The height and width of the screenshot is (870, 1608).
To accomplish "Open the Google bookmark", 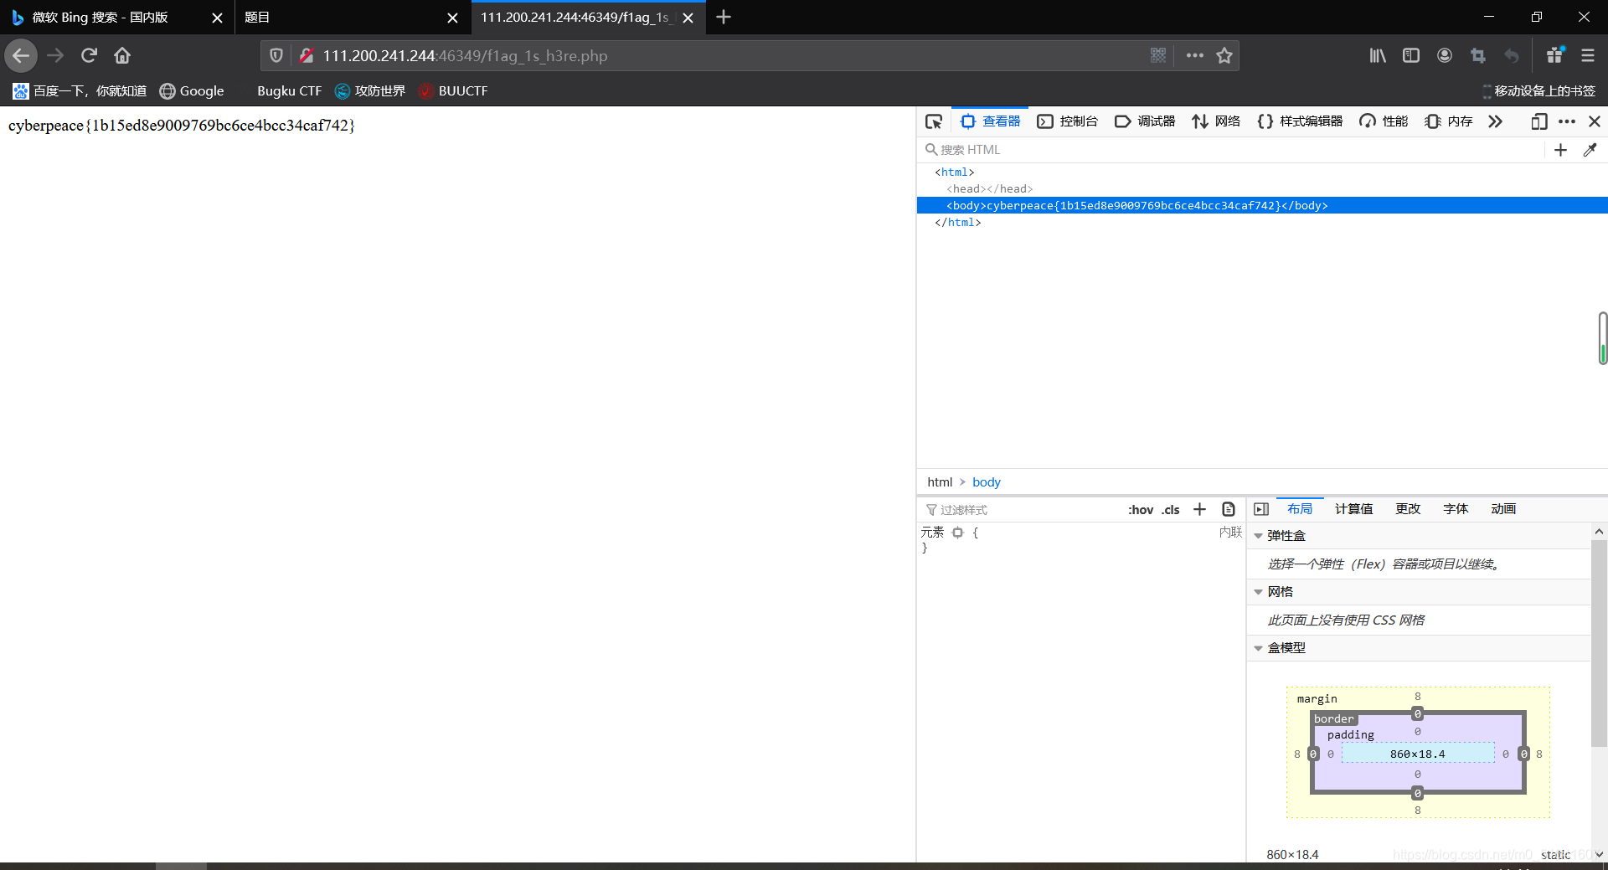I will point(192,91).
